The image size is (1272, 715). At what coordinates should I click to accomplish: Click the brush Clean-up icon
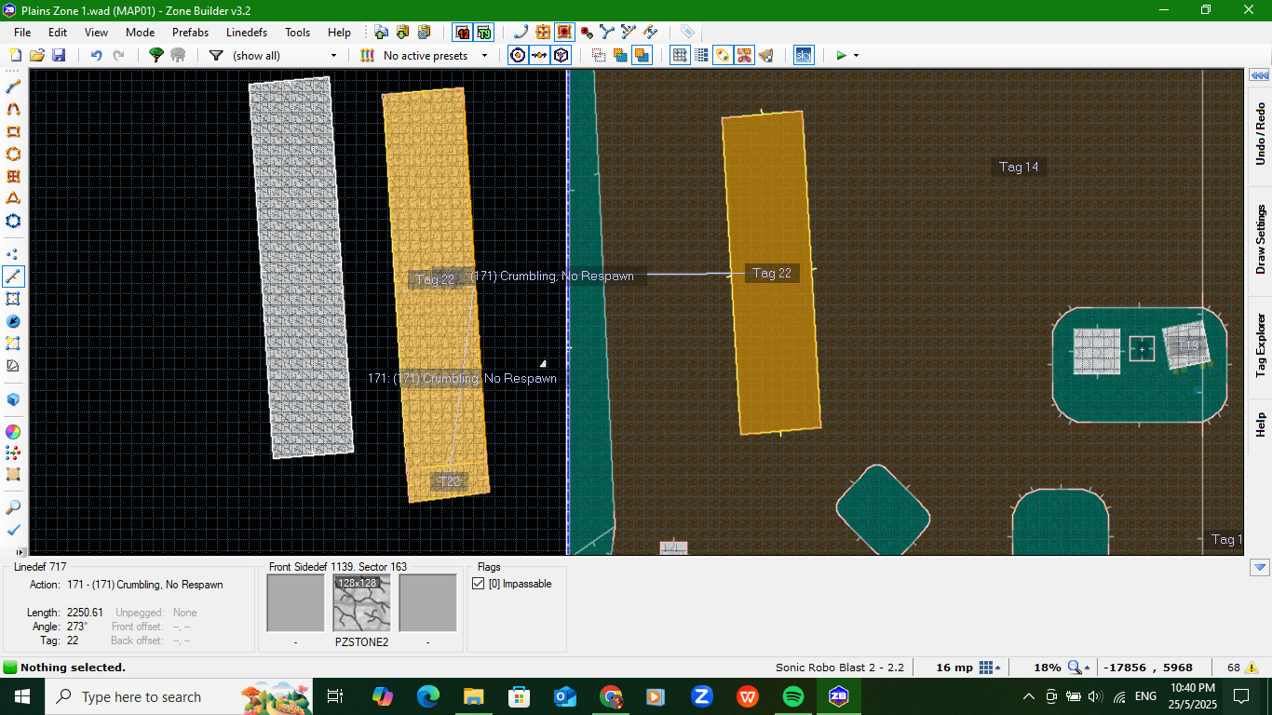click(x=765, y=56)
